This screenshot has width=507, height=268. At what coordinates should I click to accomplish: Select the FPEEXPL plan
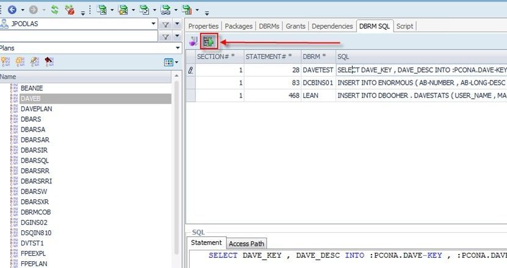(33, 253)
